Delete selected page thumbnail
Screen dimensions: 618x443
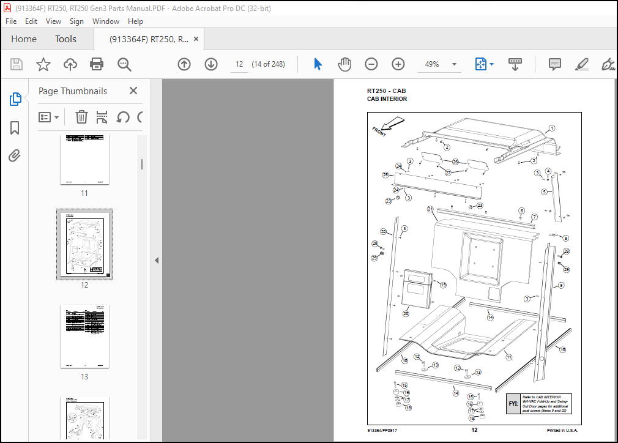click(x=81, y=117)
